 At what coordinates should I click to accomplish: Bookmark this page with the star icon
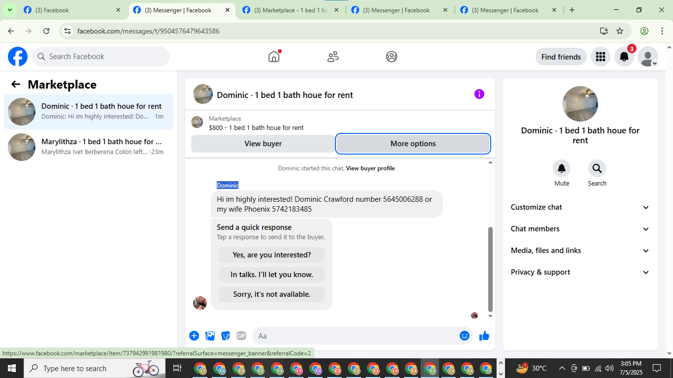(620, 31)
